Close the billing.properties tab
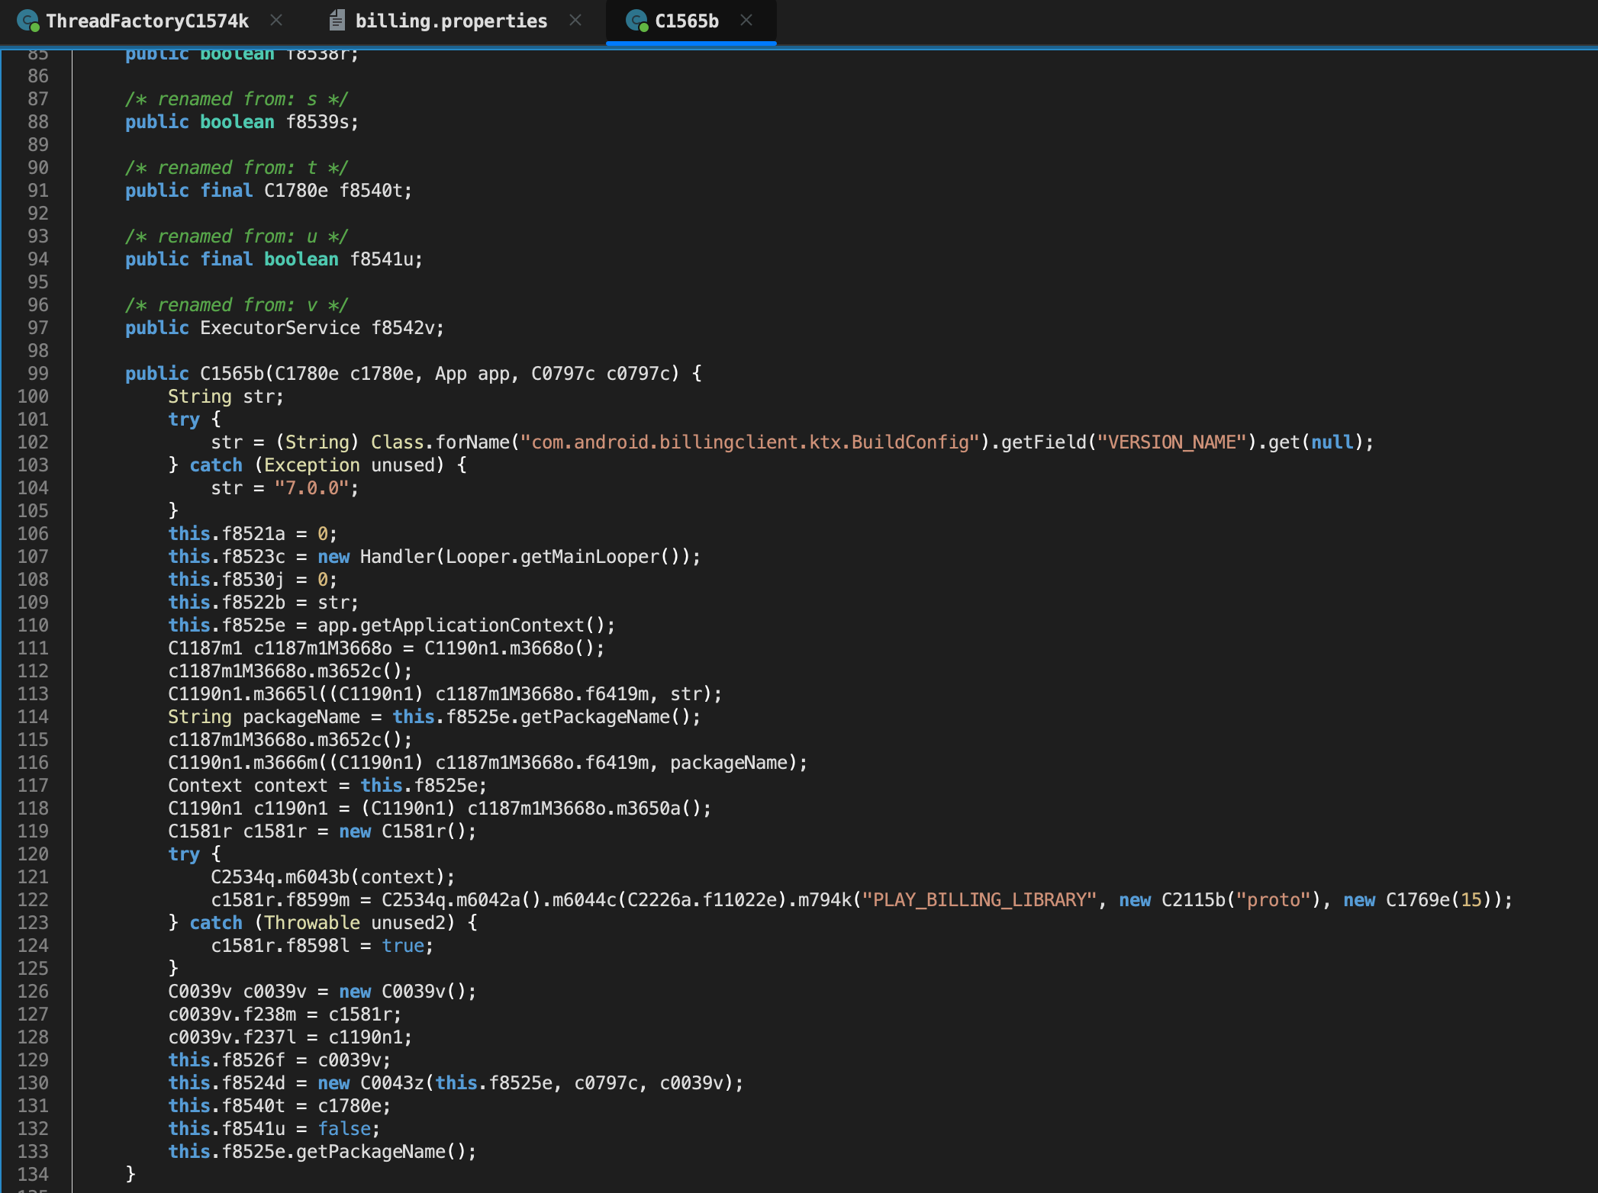Image resolution: width=1598 pixels, height=1193 pixels. coord(575,21)
